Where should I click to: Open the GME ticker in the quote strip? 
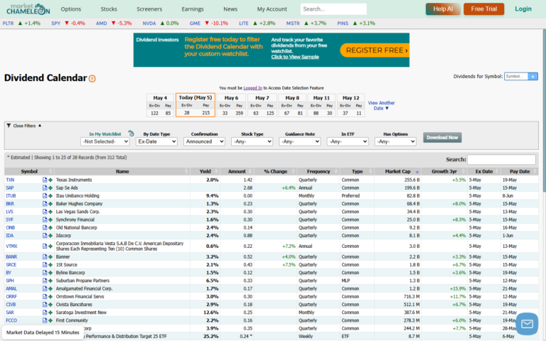coord(195,23)
